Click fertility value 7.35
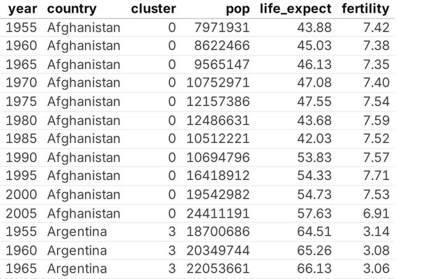446x279 pixels. pos(376,65)
